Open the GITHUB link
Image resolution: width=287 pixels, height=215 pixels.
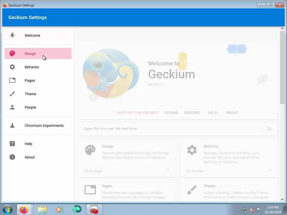pos(171,113)
